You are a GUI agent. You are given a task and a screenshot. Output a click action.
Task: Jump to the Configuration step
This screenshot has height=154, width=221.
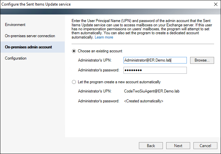[16, 58]
